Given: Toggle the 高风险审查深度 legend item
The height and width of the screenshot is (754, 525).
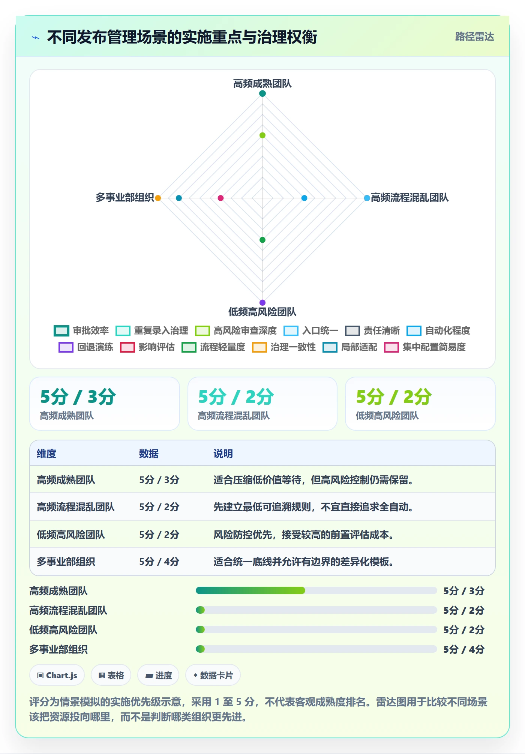Looking at the screenshot, I should click(236, 330).
